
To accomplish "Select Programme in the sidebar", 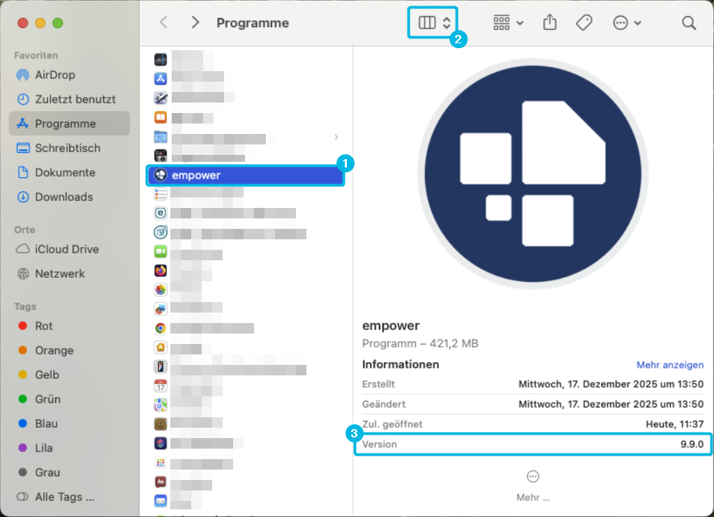I will point(69,123).
